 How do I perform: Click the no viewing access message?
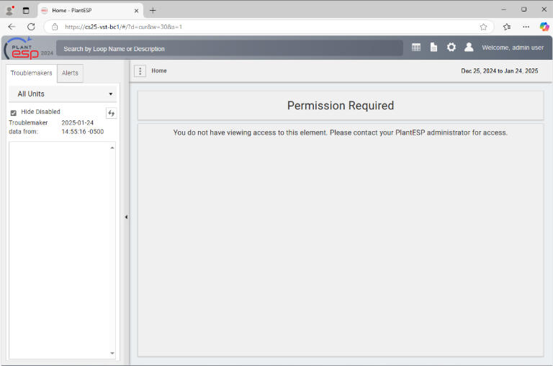coord(341,133)
